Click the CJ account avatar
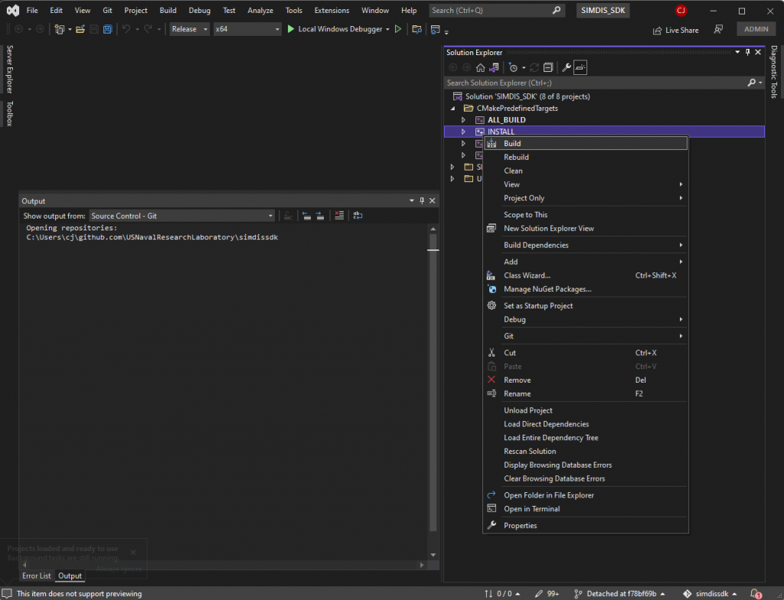Image resolution: width=784 pixels, height=600 pixels. 681,10
